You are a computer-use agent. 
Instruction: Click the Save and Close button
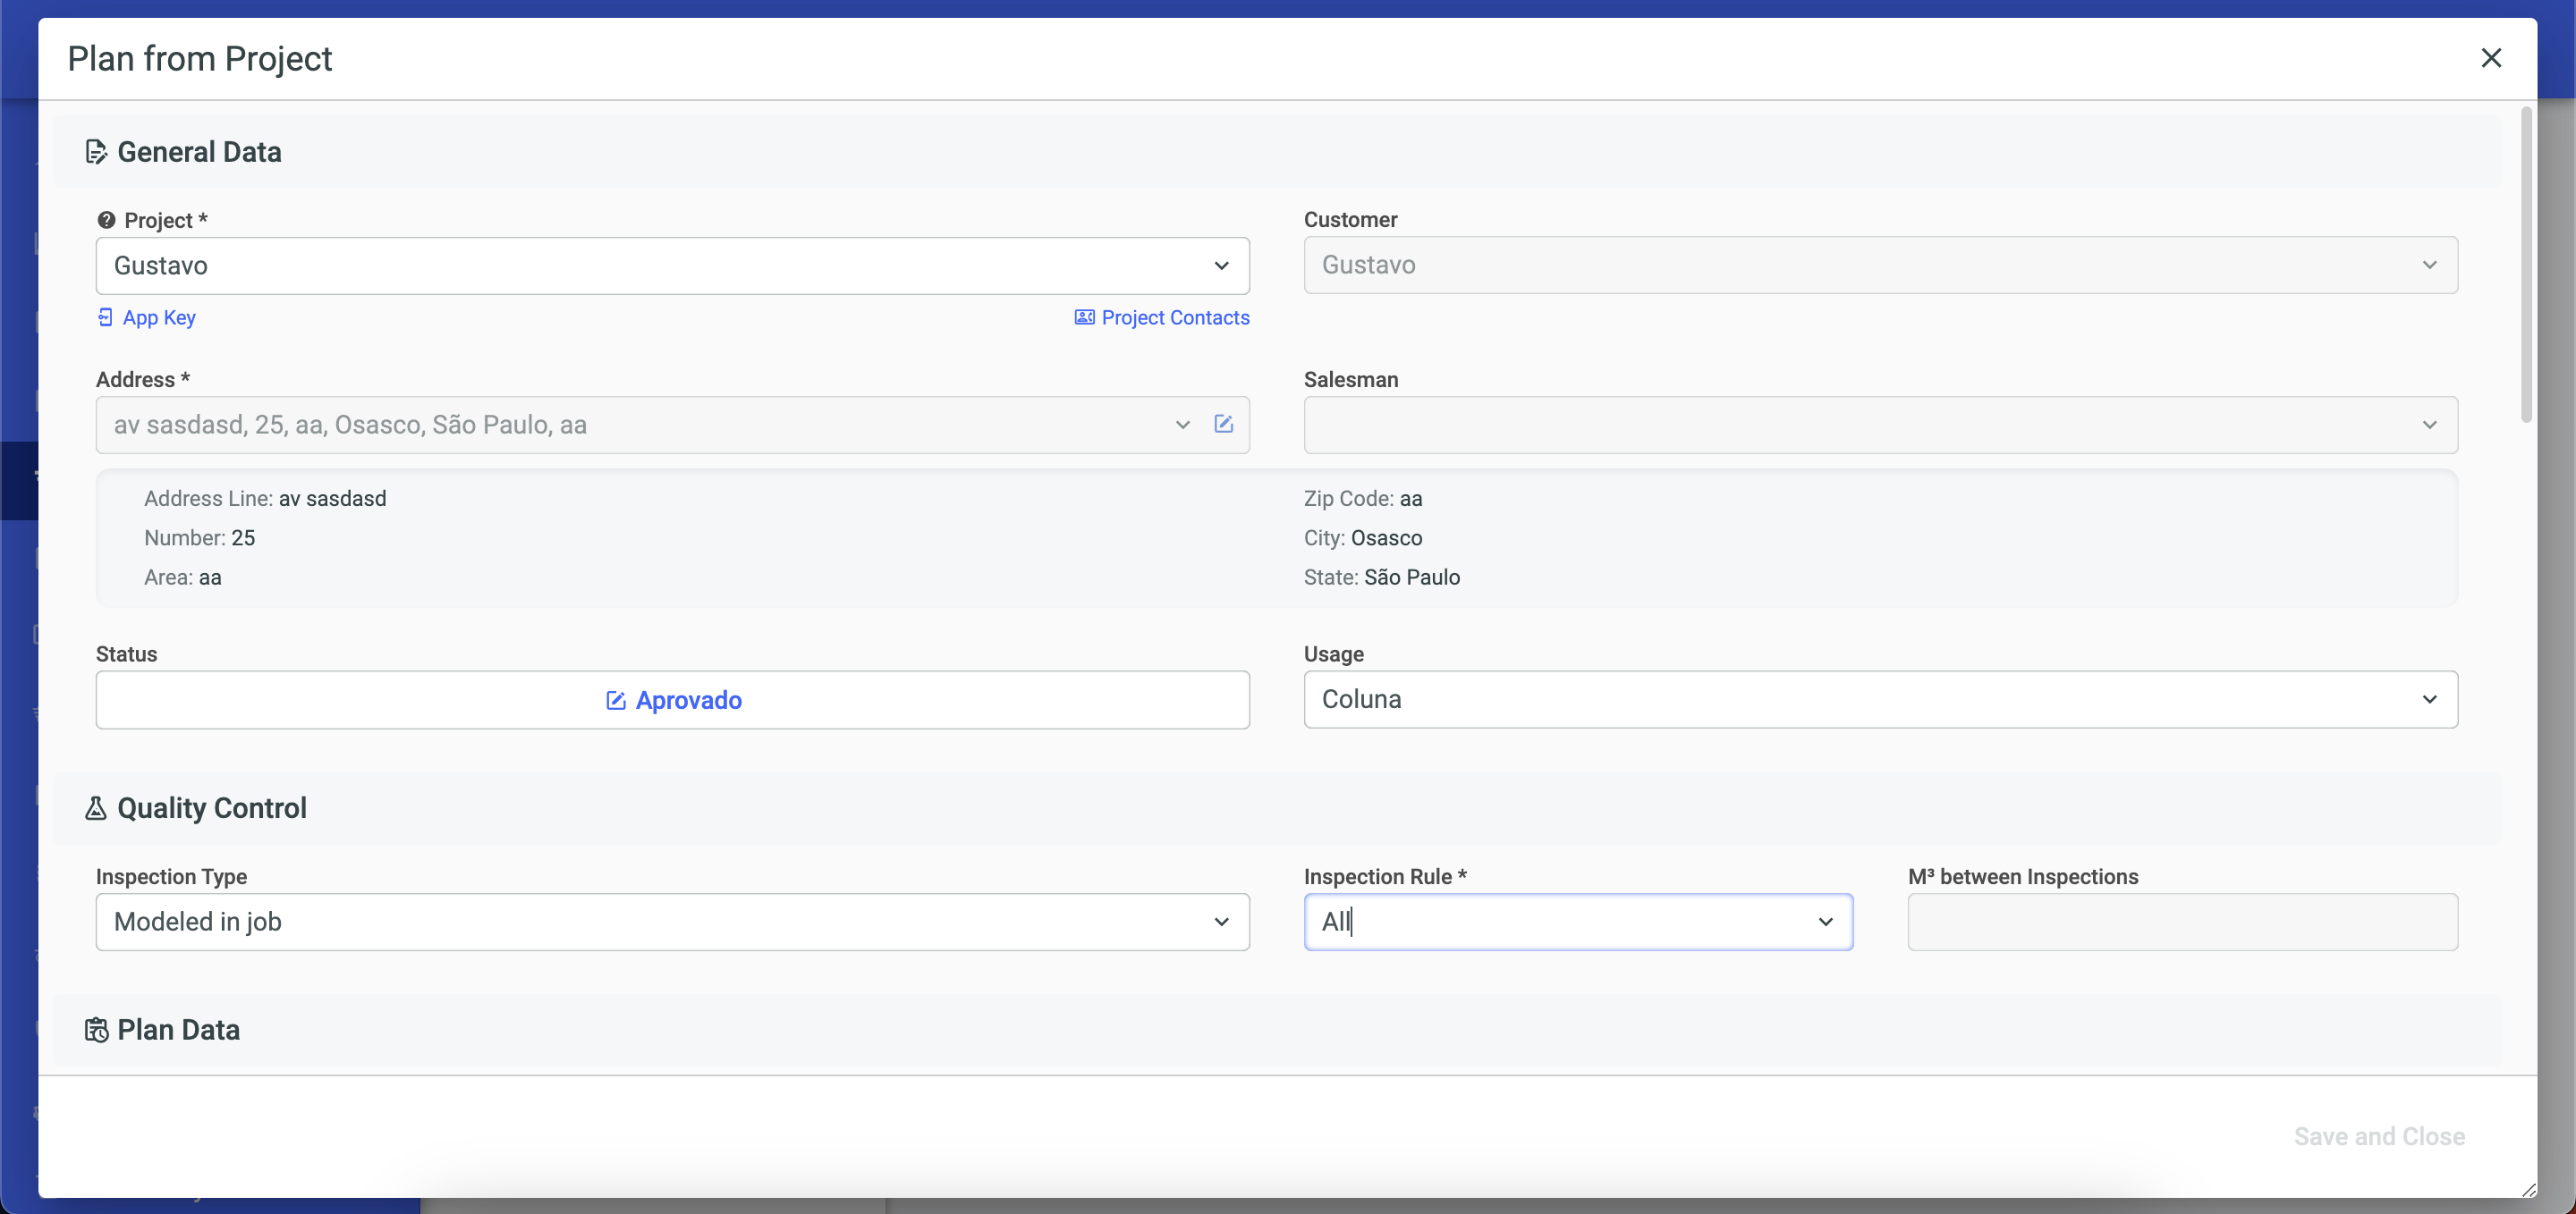coord(2379,1136)
